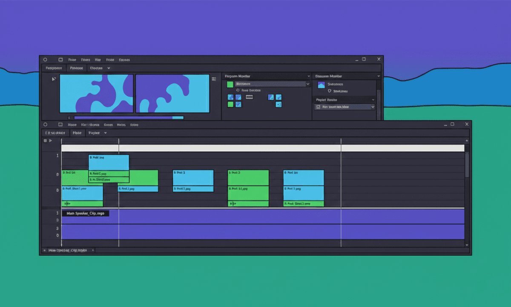
Task: Open the File menu in the top menu bar
Action: (72, 60)
